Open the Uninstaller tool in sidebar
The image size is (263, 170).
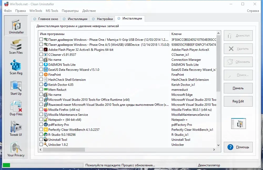[x=16, y=26]
